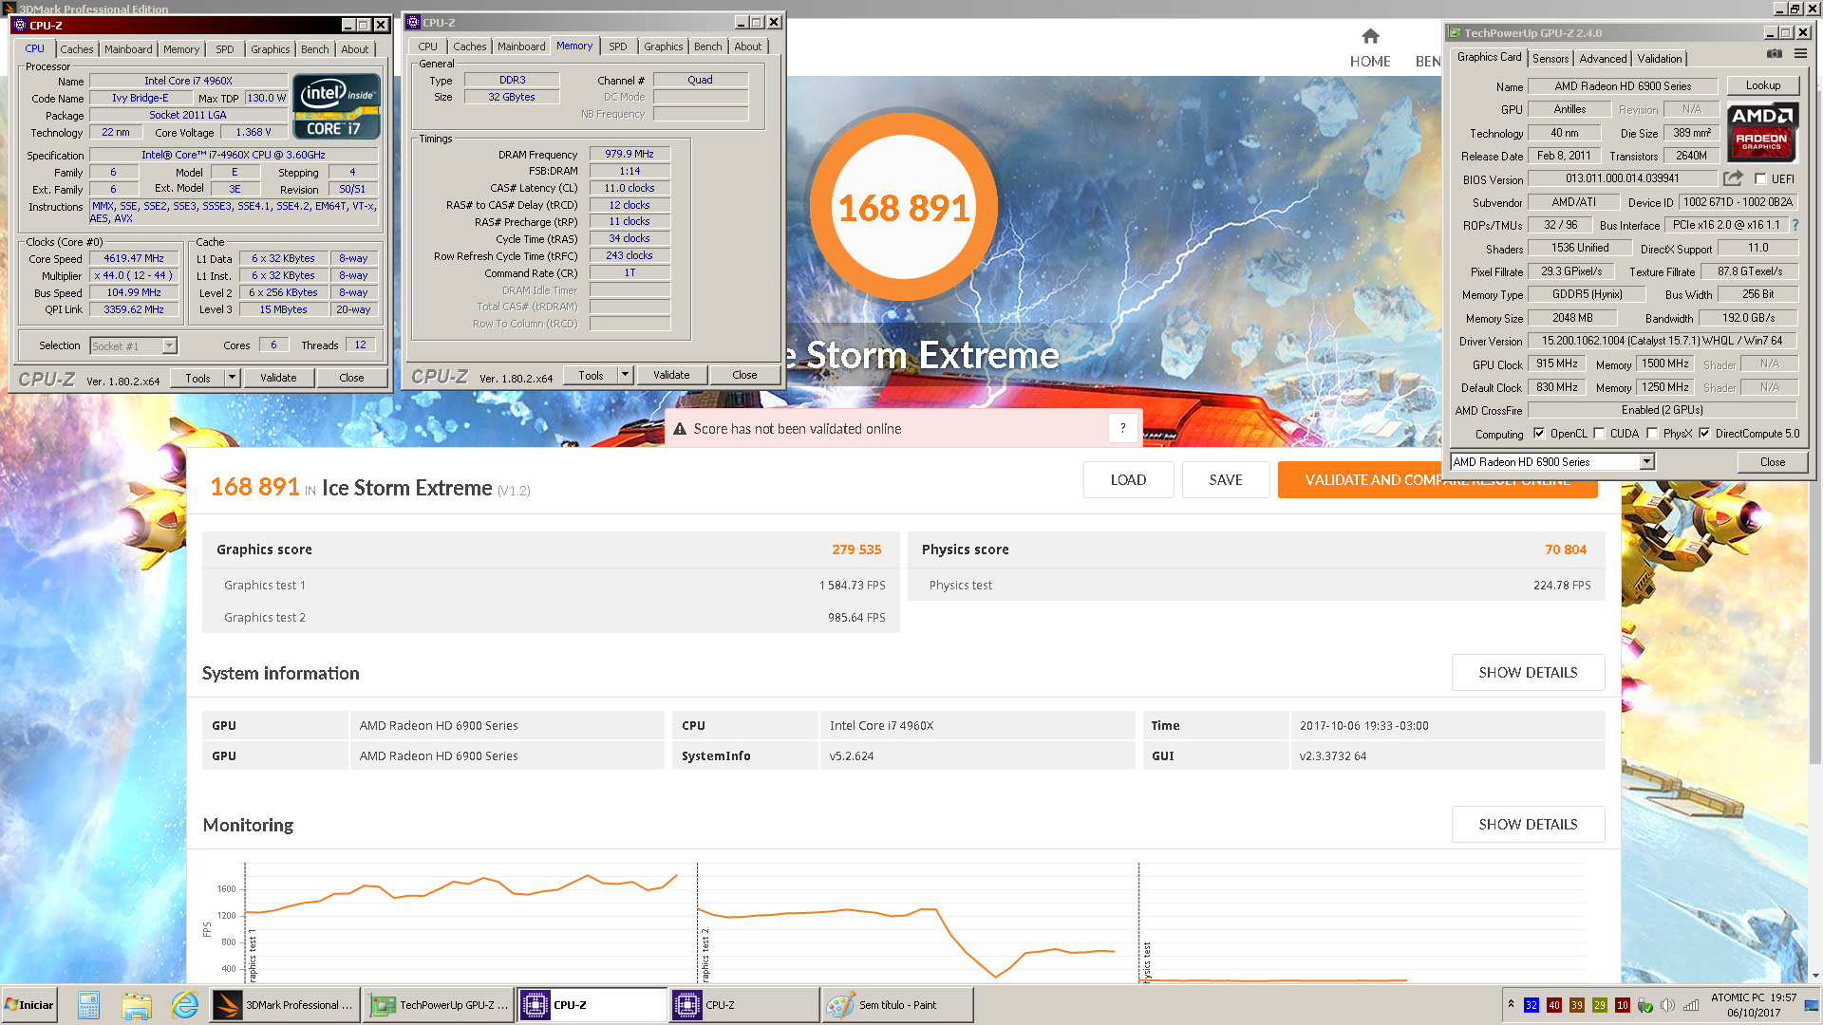Screen dimensions: 1823x1025
Task: Switch to Sem titulo - Paint taskbar item
Action: [898, 1005]
